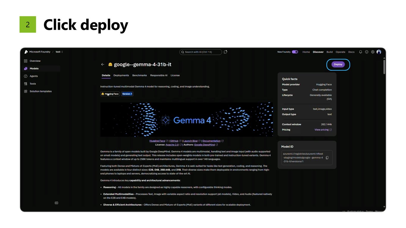
Task: Click the magnifier icon in the search box
Action: 182,52
